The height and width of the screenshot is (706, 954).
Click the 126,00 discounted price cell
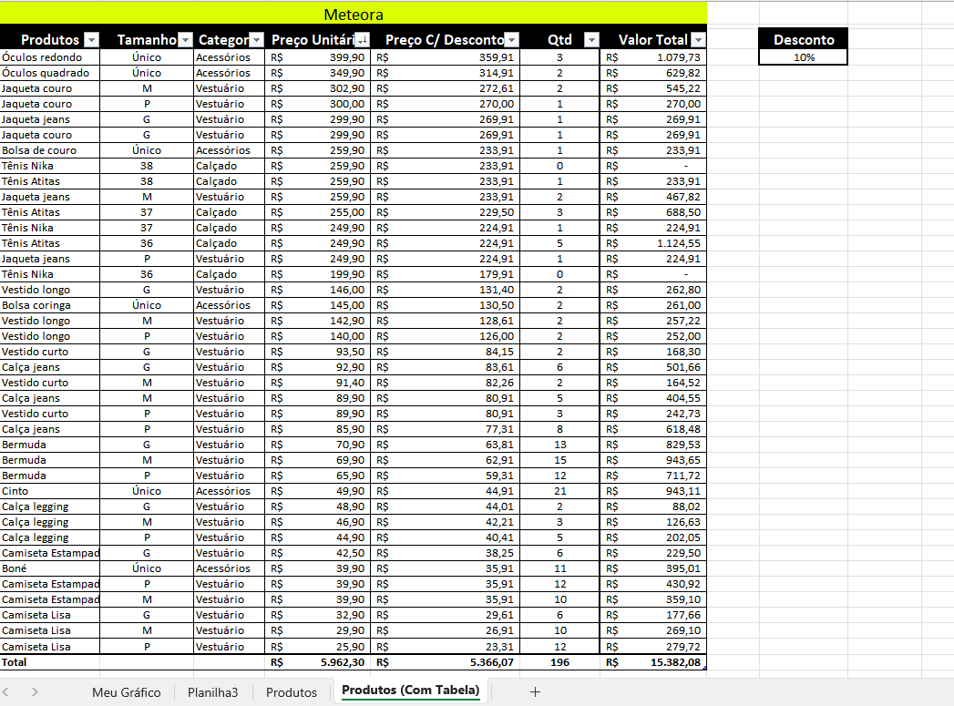click(446, 336)
